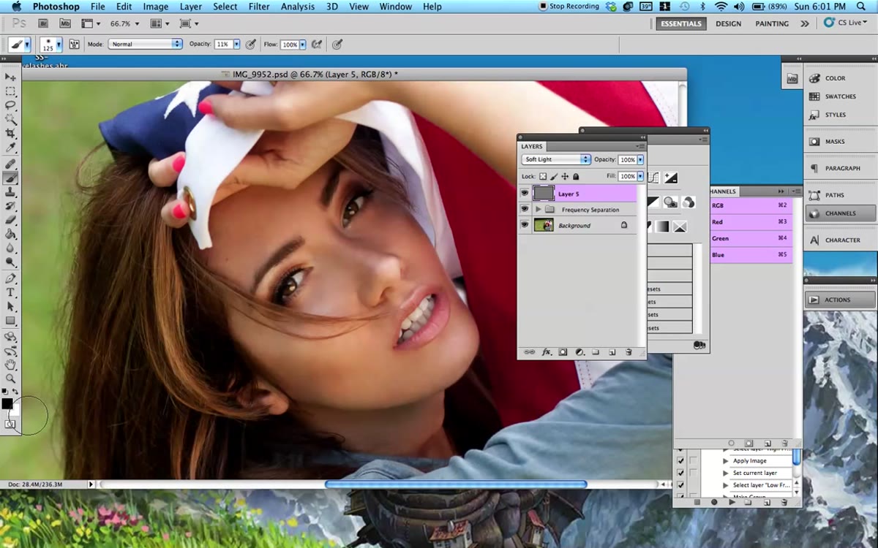This screenshot has width=878, height=548.
Task: Switch to the PAINTING workspace
Action: [772, 23]
